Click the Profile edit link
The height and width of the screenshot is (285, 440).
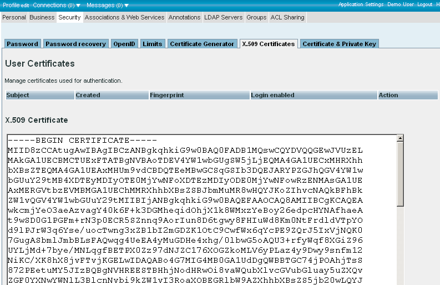[x=15, y=5]
